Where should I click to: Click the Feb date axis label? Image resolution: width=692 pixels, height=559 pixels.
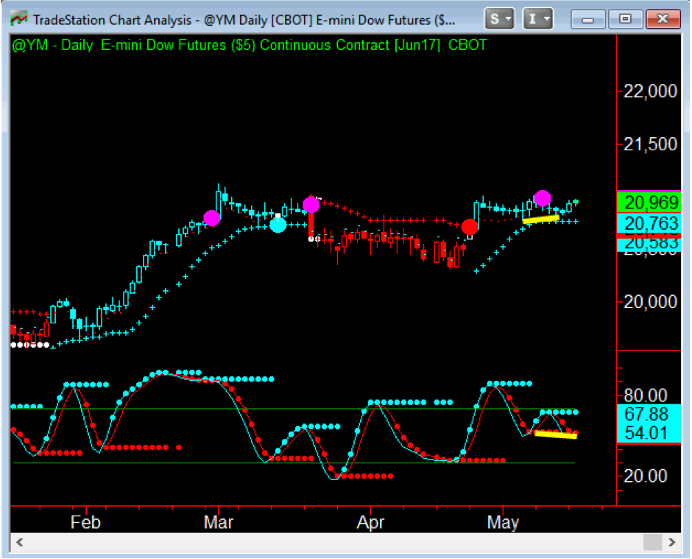coord(85,522)
